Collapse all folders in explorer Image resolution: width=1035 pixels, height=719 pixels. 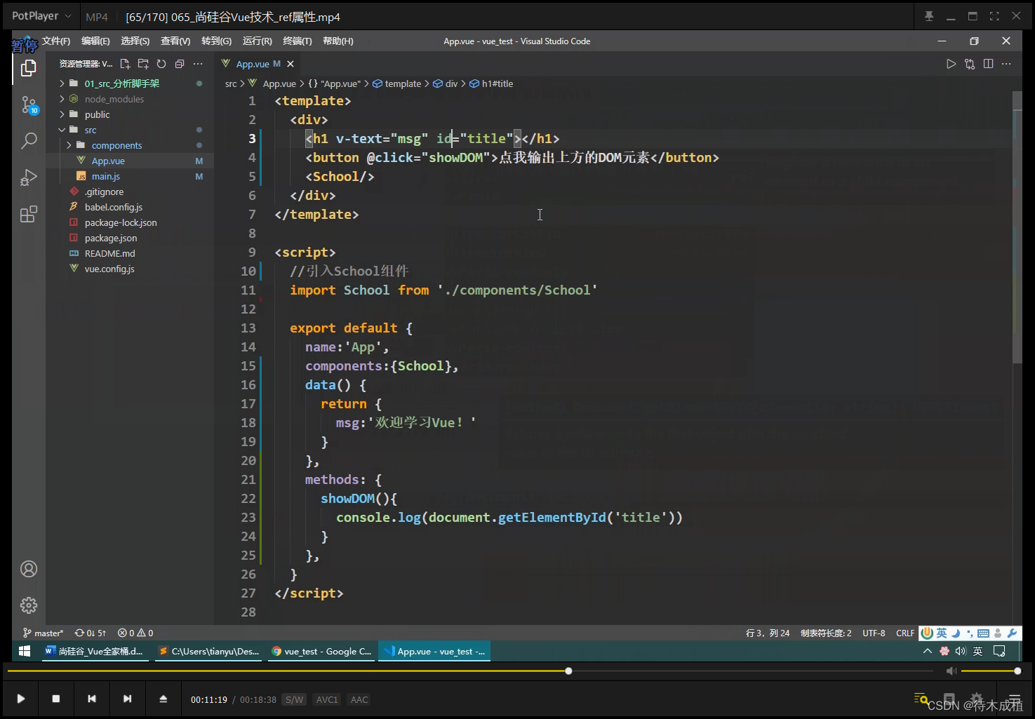click(x=180, y=64)
